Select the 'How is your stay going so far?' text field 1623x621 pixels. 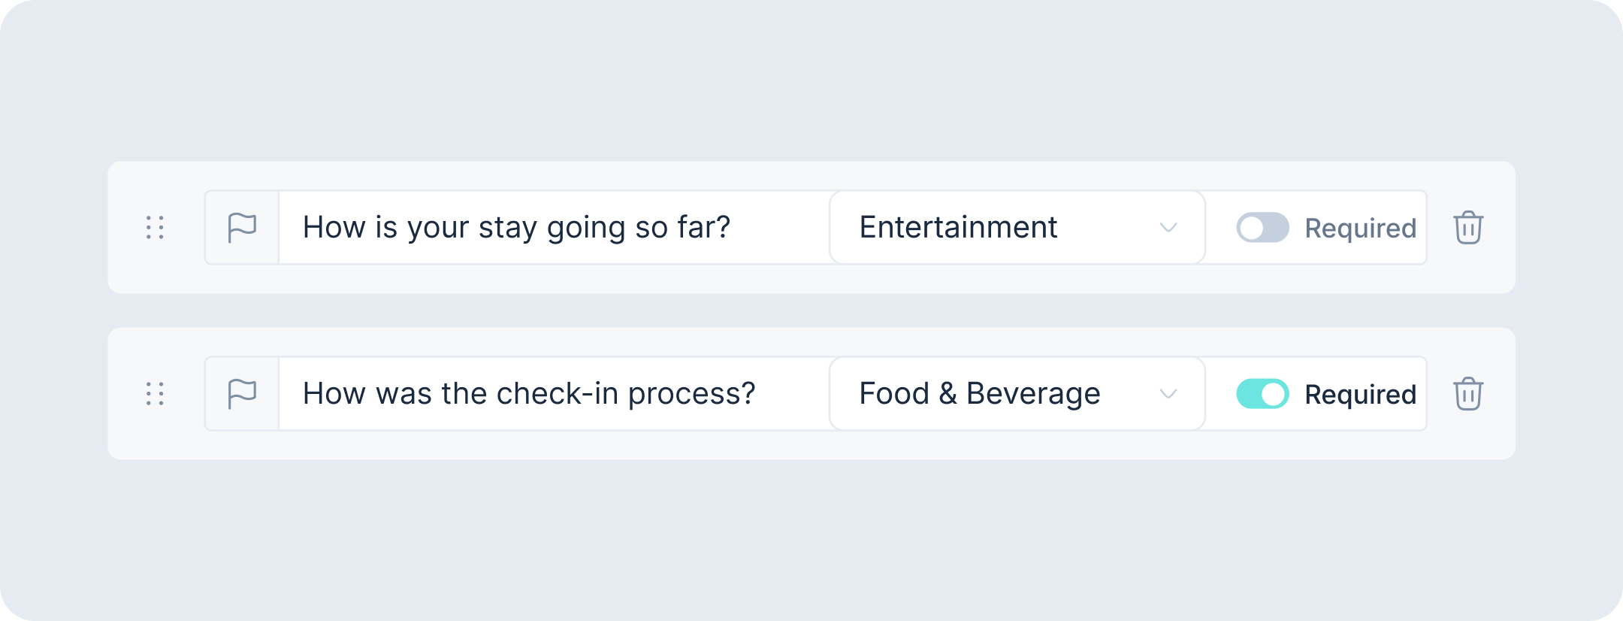[x=554, y=227]
